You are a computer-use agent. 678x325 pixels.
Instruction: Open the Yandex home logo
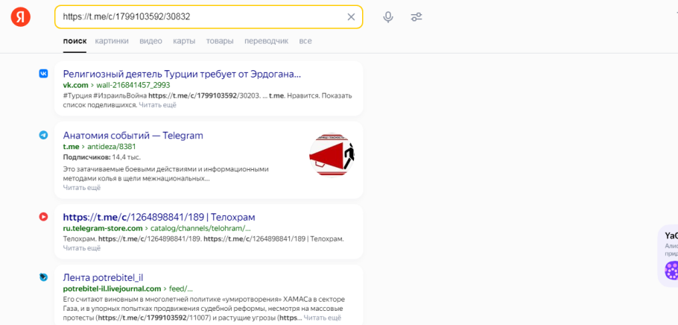pyautogui.click(x=20, y=17)
